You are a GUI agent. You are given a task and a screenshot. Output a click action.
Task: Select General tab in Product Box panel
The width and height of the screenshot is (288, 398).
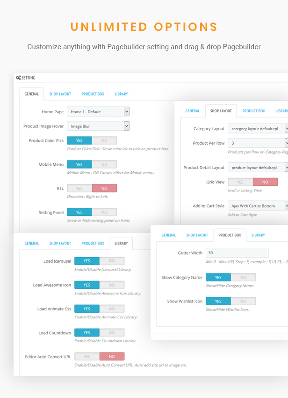169,235
